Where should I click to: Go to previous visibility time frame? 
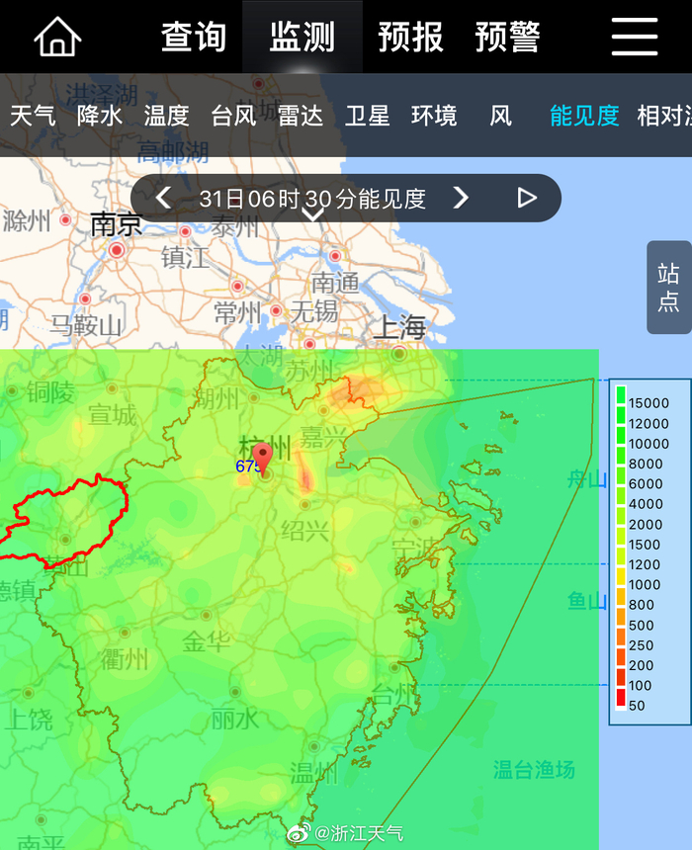164,198
